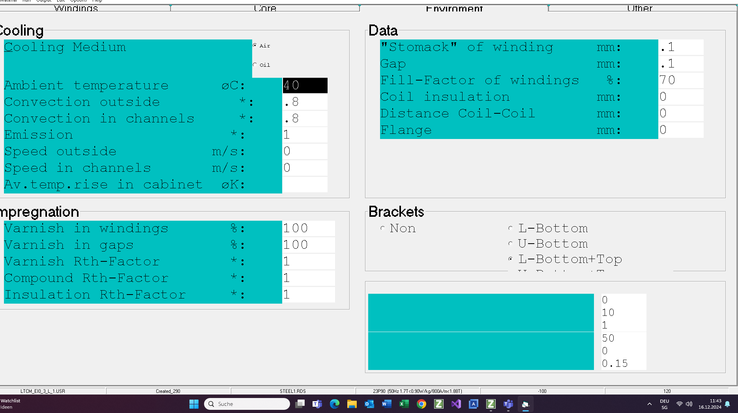Click the Stomack of winding field
738x413 pixels.
click(681, 47)
